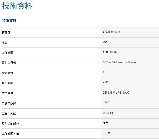Click the 整平範圍 row label
This screenshot has height=140, width=159.
pos(7,83)
